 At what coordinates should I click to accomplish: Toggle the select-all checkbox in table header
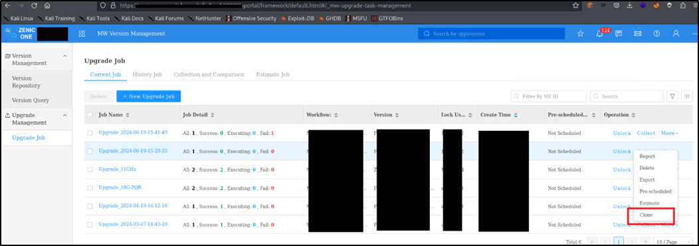[90, 115]
